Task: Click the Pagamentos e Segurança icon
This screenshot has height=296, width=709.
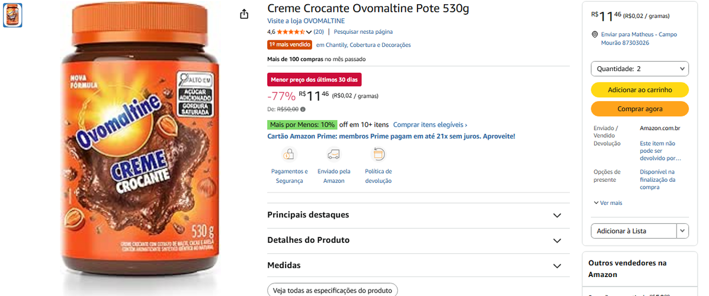Action: pos(288,155)
